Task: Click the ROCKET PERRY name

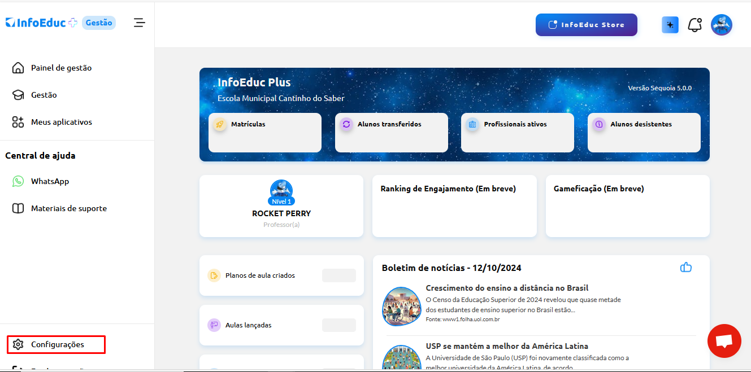Action: point(281,213)
